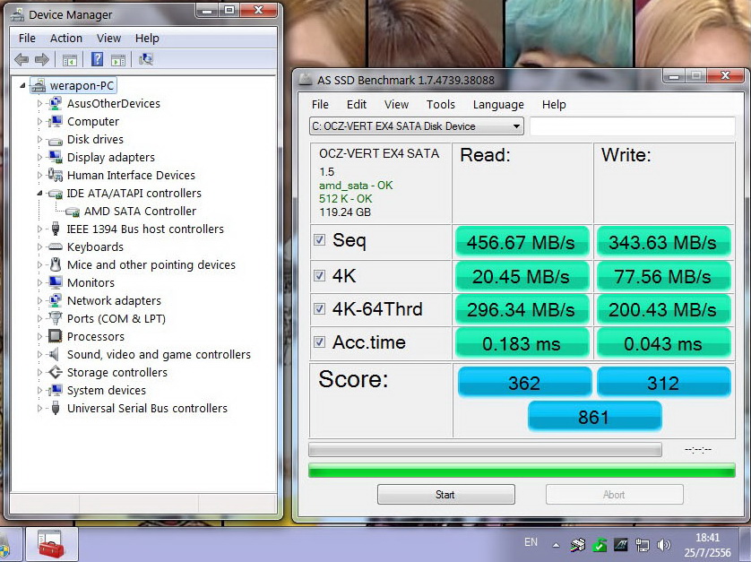This screenshot has height=562, width=751.
Task: Open the Help icon in Device Manager toolbar
Action: pos(97,59)
